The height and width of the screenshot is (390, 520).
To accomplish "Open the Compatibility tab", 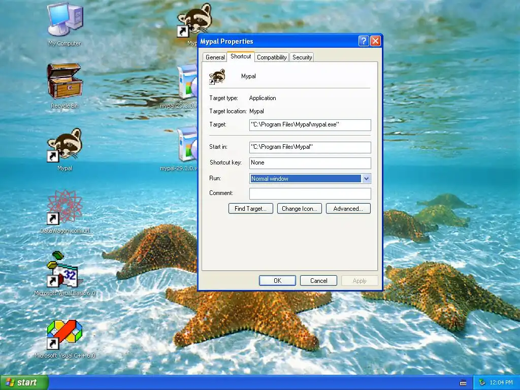I will click(272, 57).
